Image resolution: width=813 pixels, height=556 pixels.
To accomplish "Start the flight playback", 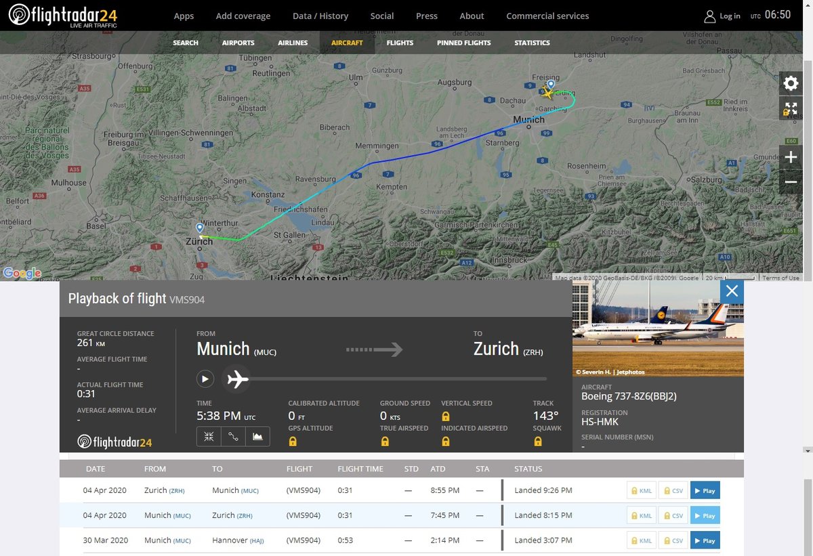I will pos(205,379).
